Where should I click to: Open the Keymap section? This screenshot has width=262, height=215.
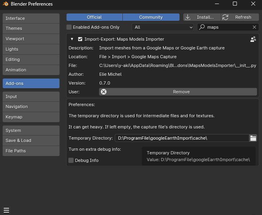(x=31, y=117)
